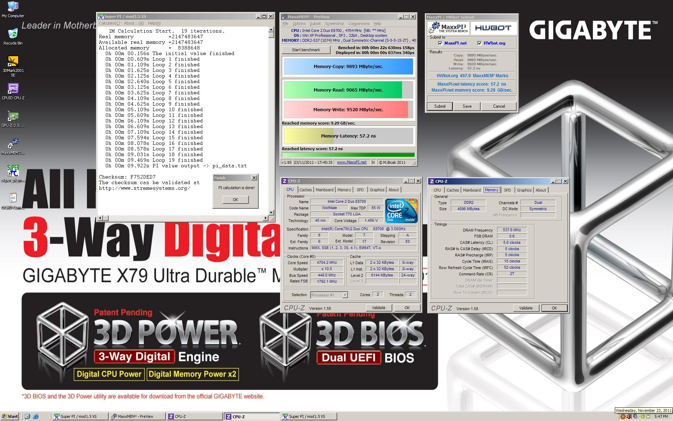
Task: Click Super PI scrollbar up arrow
Action: click(271, 29)
